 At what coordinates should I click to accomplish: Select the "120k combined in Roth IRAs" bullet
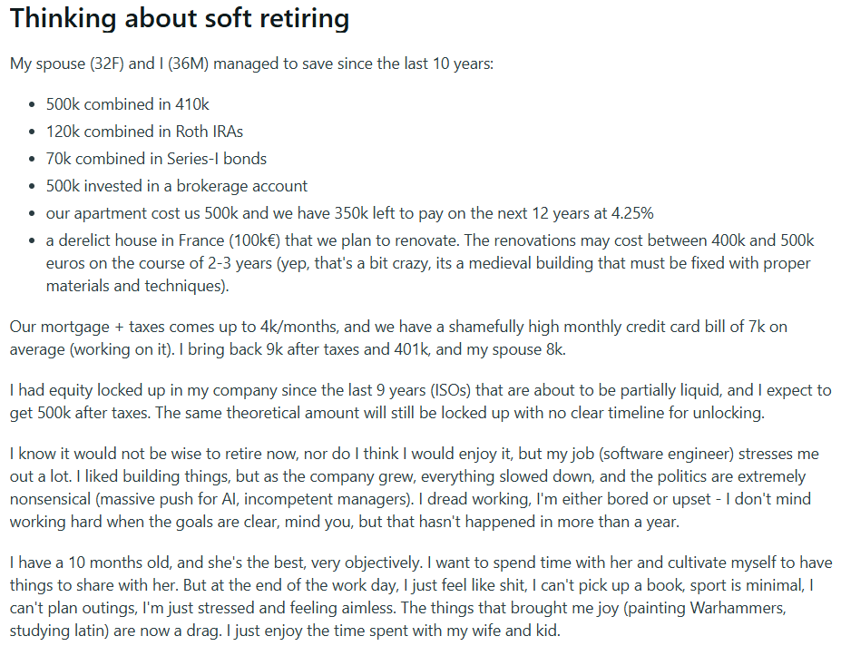point(145,132)
